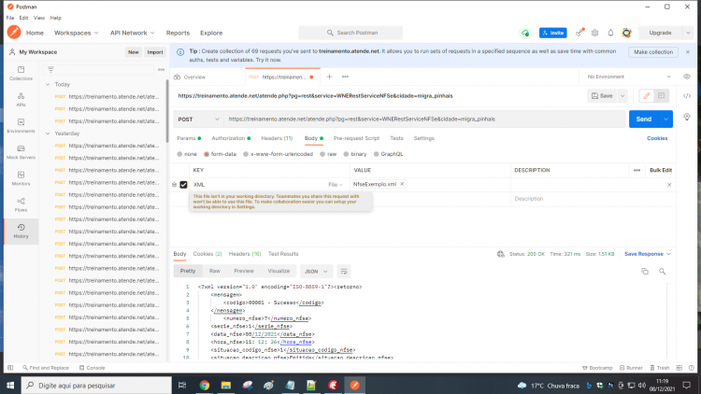
Task: Open the Collections sidebar panel
Action: [x=21, y=73]
